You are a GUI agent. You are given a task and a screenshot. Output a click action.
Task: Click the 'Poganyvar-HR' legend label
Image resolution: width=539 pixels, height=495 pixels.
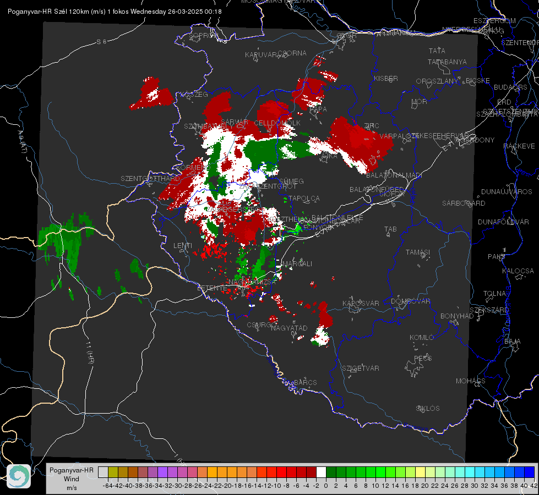coord(71,470)
